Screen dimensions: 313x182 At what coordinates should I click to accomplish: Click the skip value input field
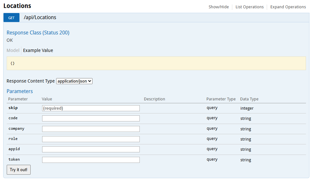point(91,108)
